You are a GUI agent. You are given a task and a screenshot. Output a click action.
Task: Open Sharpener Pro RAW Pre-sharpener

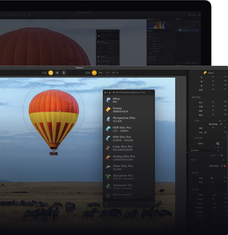pyautogui.click(x=129, y=177)
